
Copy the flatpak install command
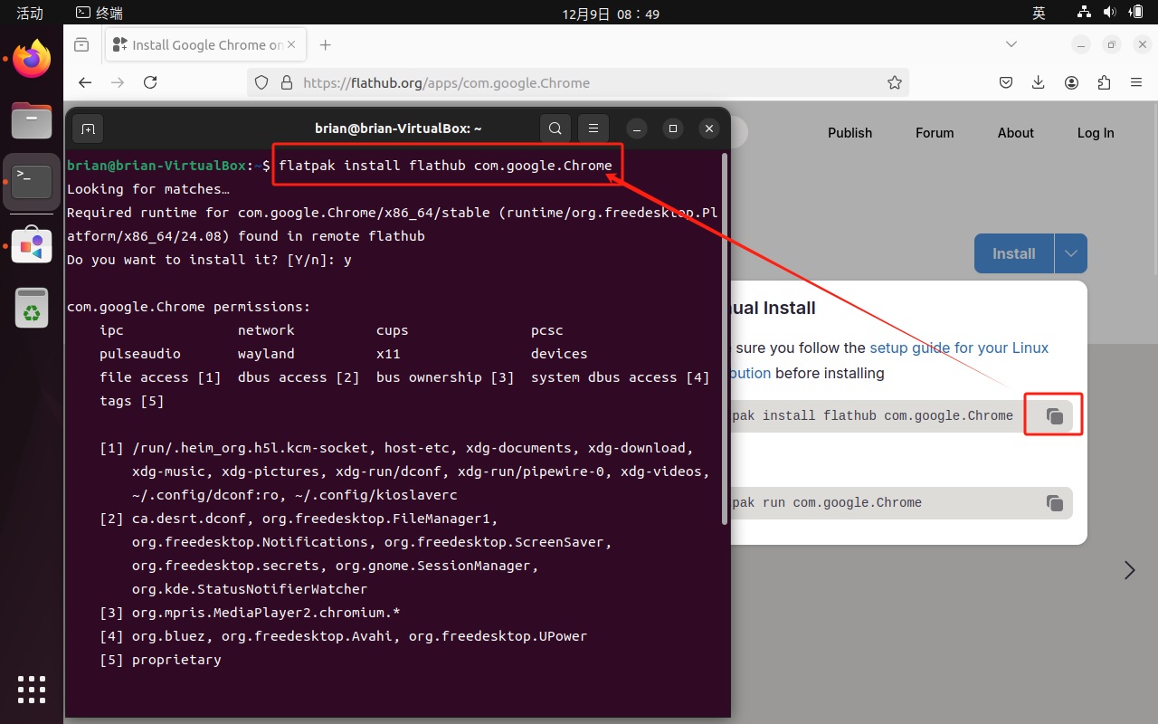[1054, 416]
